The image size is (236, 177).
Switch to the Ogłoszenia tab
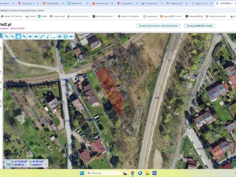[103, 3]
